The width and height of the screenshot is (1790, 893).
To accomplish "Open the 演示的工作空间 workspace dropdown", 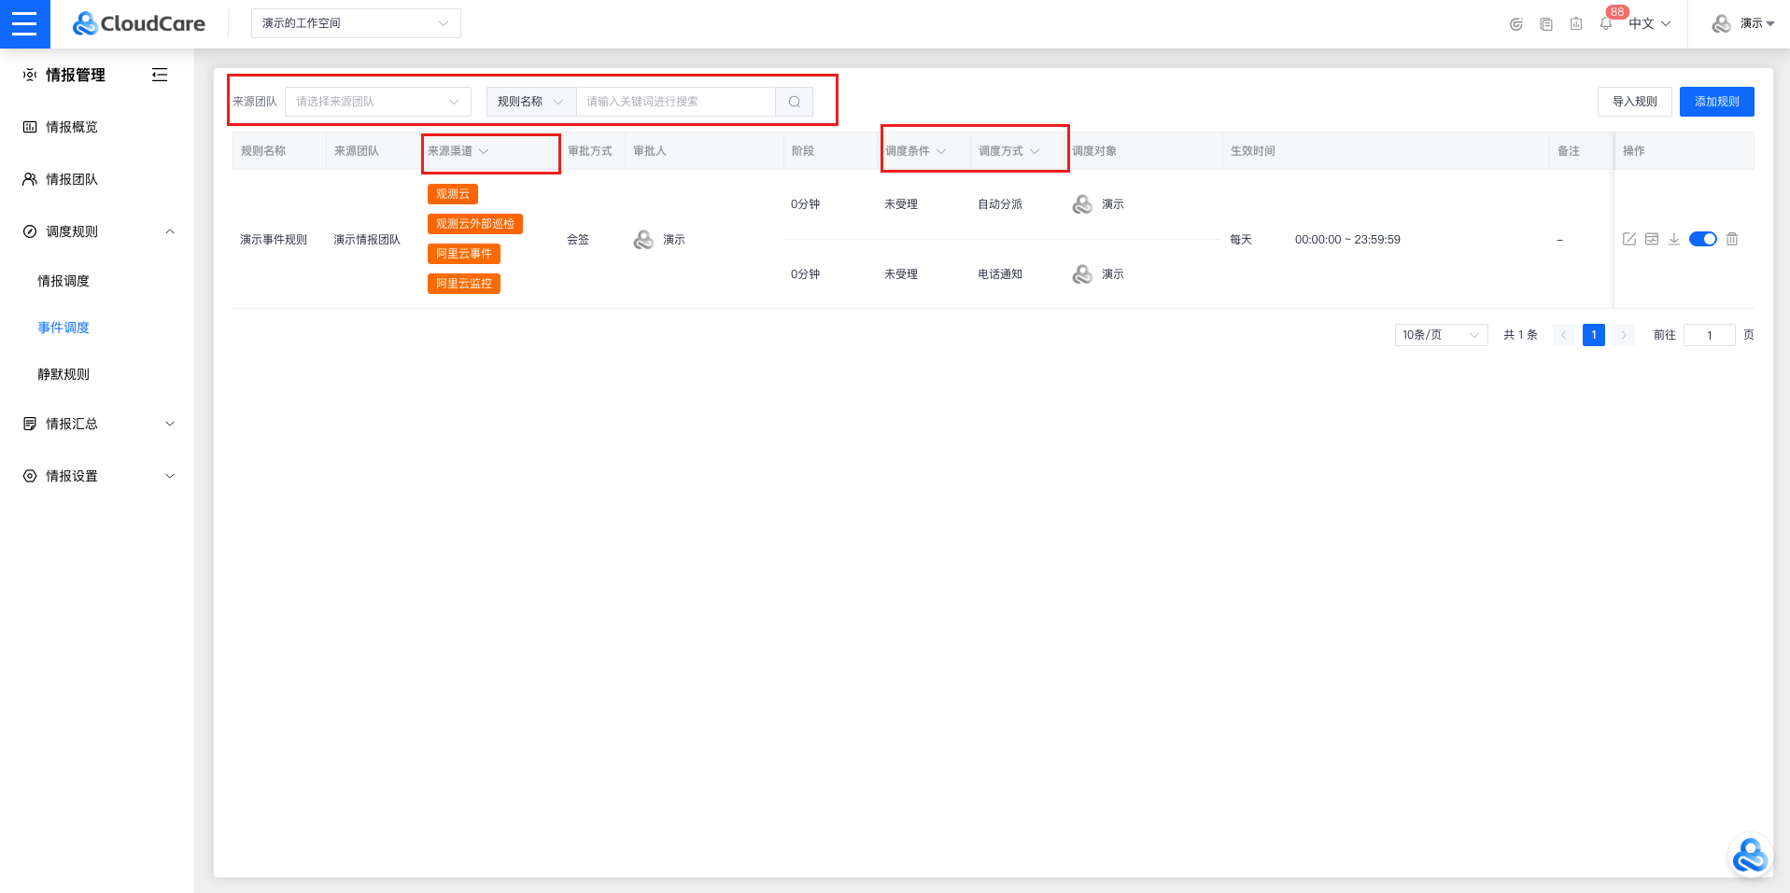I will [x=356, y=23].
